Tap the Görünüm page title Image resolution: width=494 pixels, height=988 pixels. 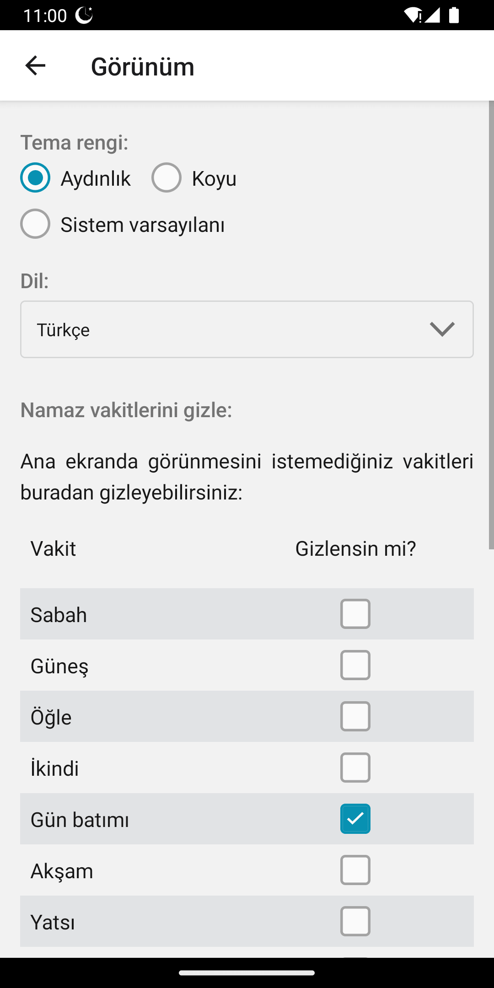143,66
